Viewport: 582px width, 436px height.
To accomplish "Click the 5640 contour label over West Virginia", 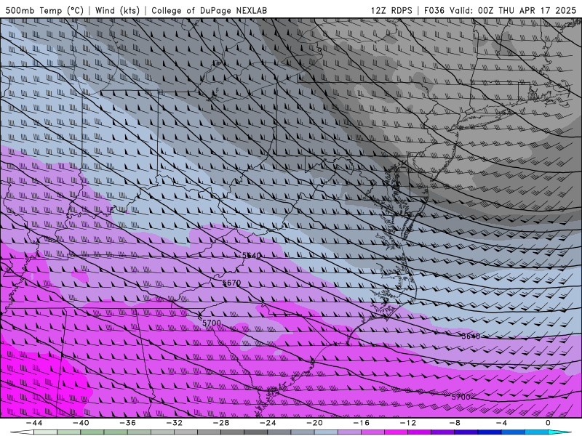I will (251, 256).
